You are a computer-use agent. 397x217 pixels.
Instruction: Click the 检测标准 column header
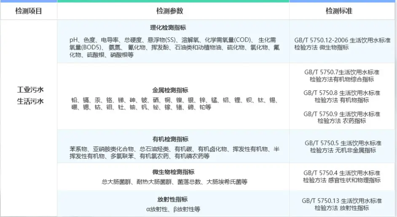339,11
